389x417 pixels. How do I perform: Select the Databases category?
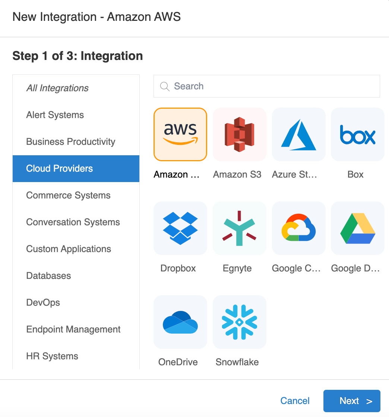coord(48,276)
